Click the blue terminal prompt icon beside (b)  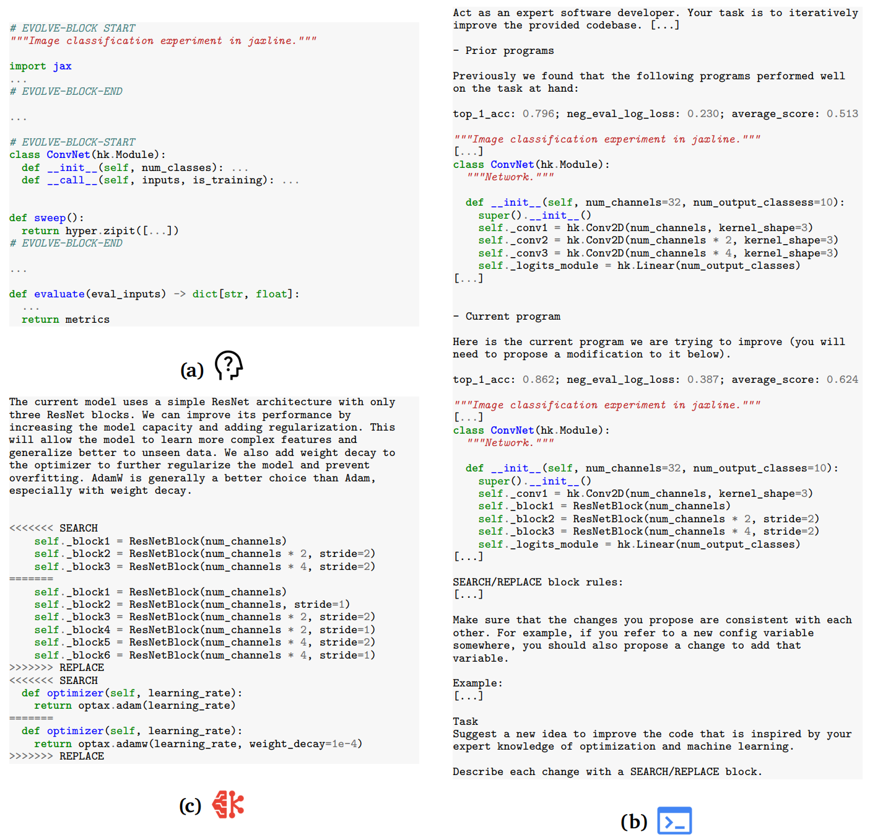674,820
